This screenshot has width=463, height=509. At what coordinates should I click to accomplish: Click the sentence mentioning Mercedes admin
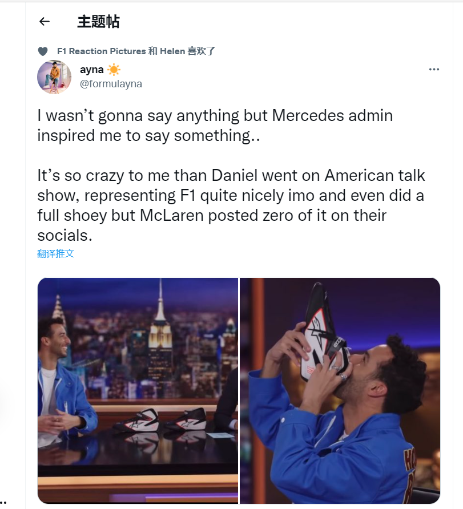tap(215, 126)
